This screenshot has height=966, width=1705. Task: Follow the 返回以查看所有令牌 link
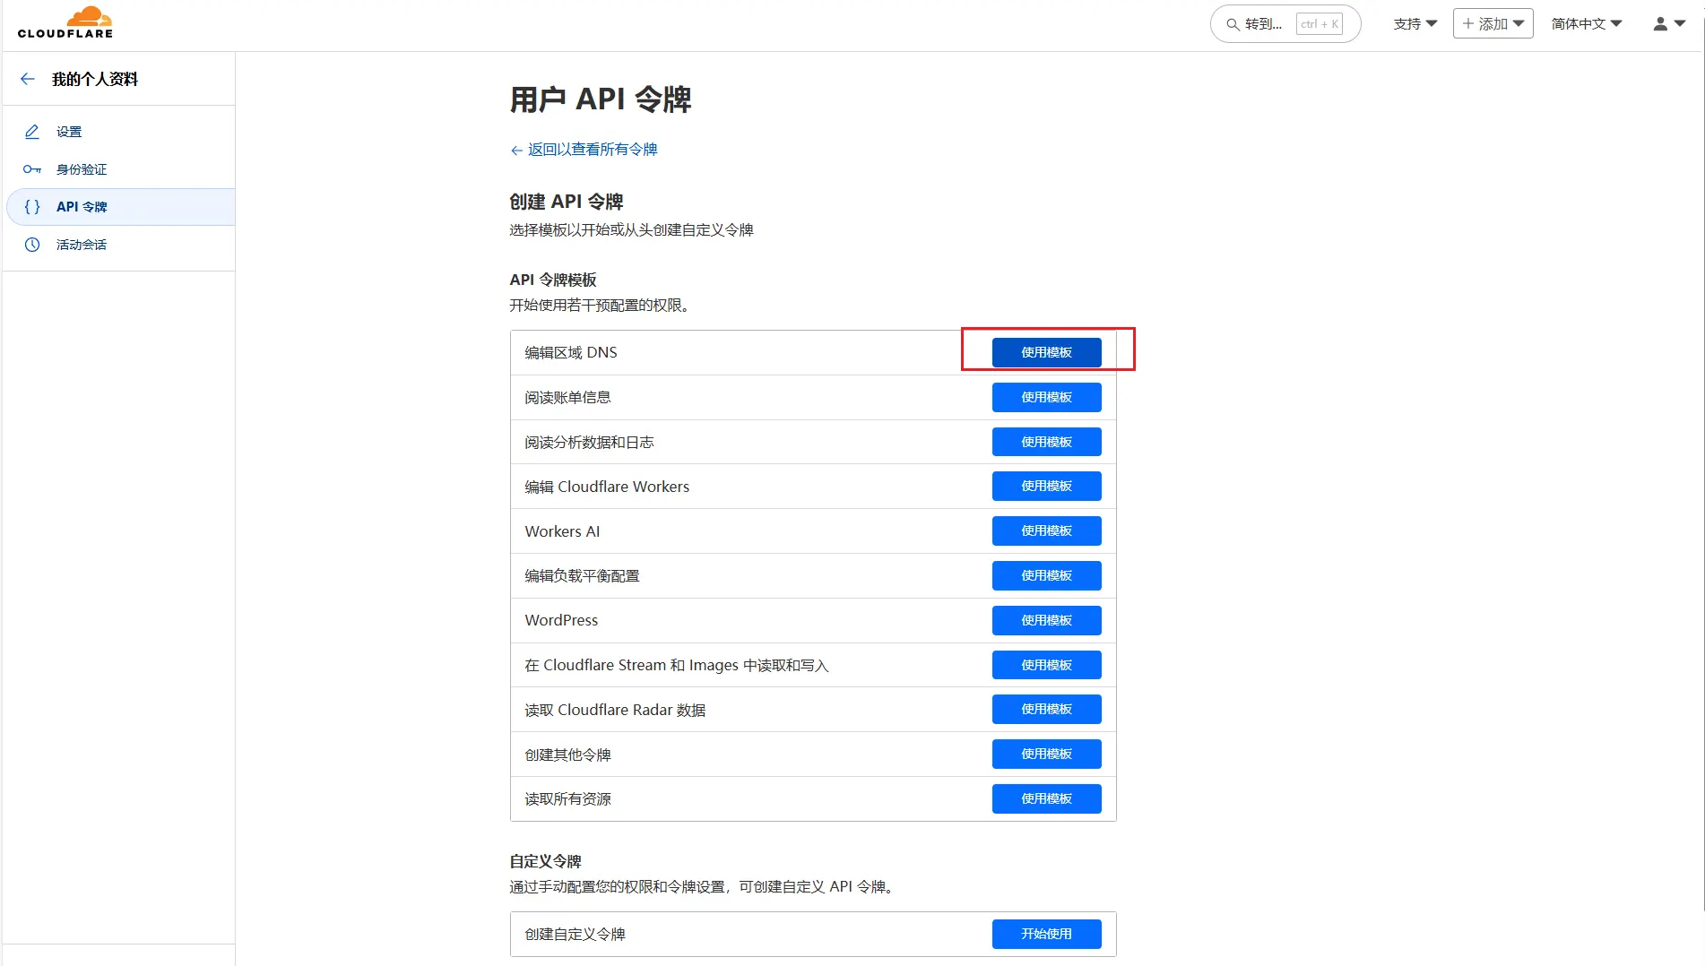click(584, 150)
